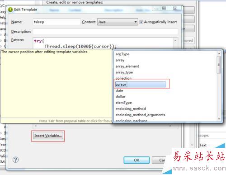Toggle the Automatically insert checkbox
226x175 pixels.
141,22
